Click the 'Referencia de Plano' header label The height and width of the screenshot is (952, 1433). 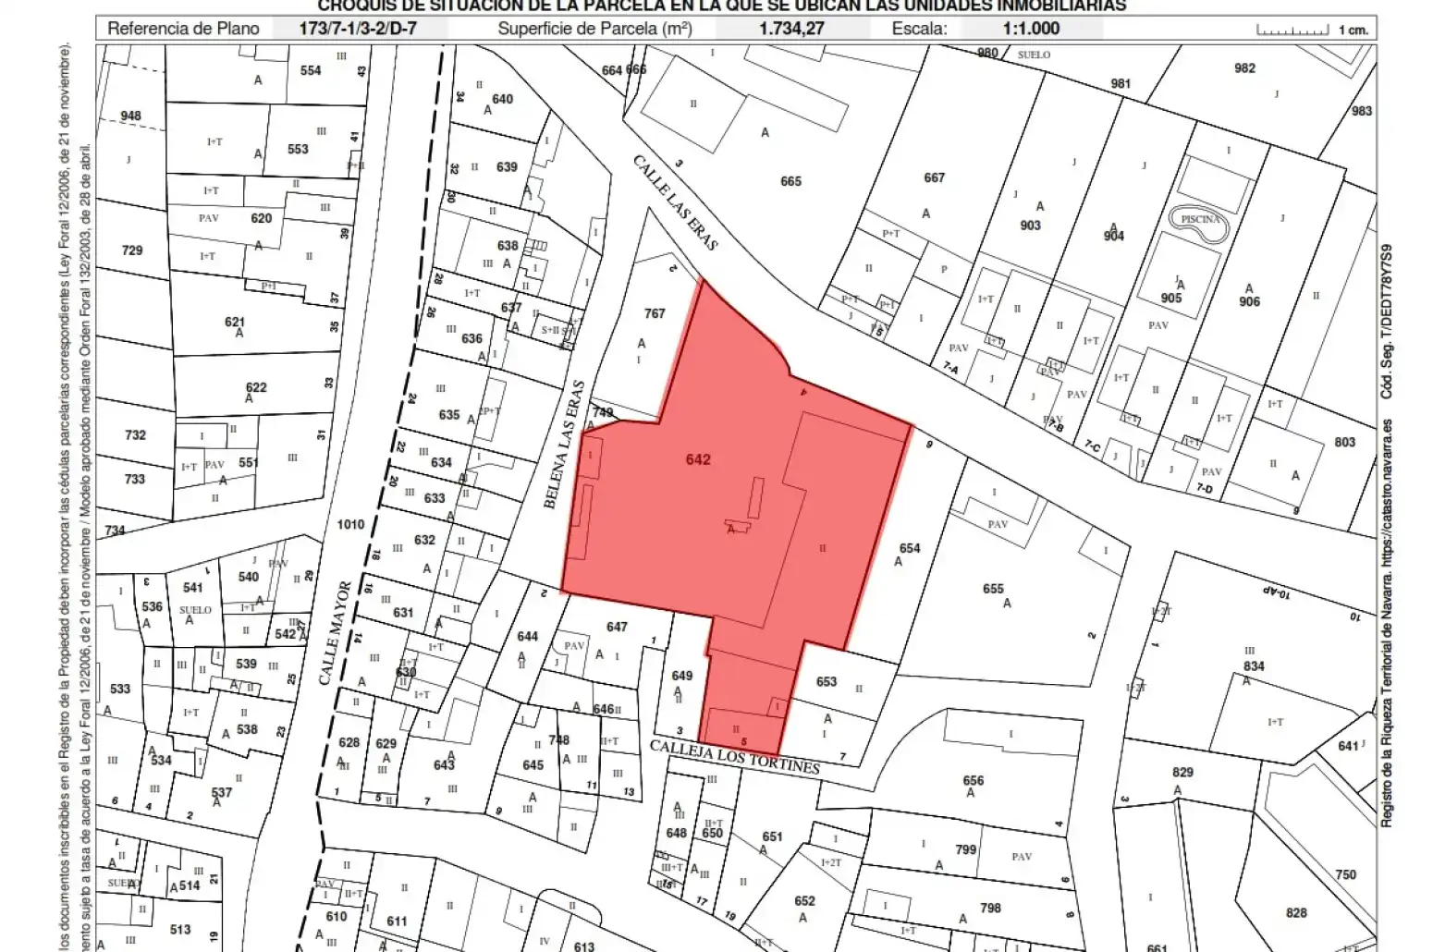(x=183, y=28)
